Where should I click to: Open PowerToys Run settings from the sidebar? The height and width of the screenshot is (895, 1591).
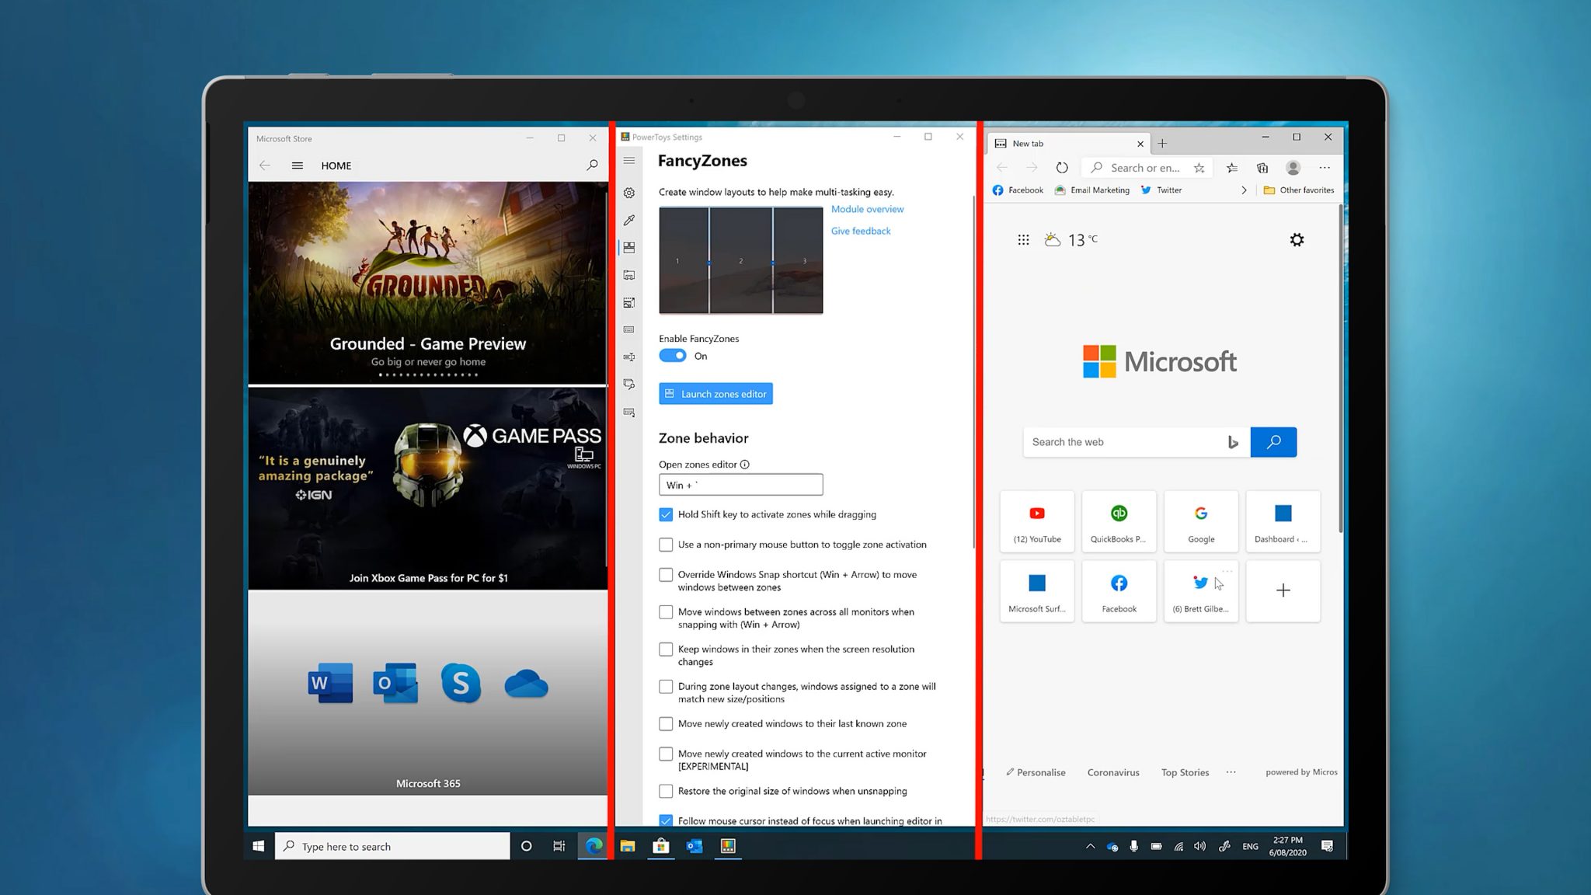(x=629, y=384)
